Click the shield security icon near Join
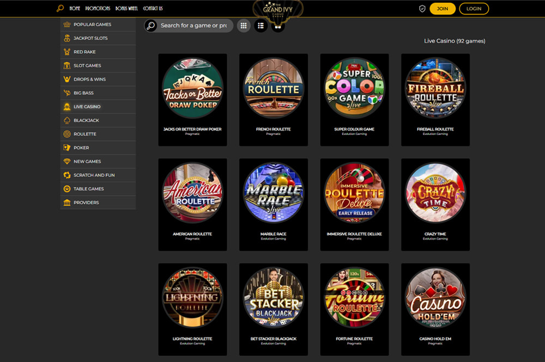The image size is (545, 362). [422, 9]
